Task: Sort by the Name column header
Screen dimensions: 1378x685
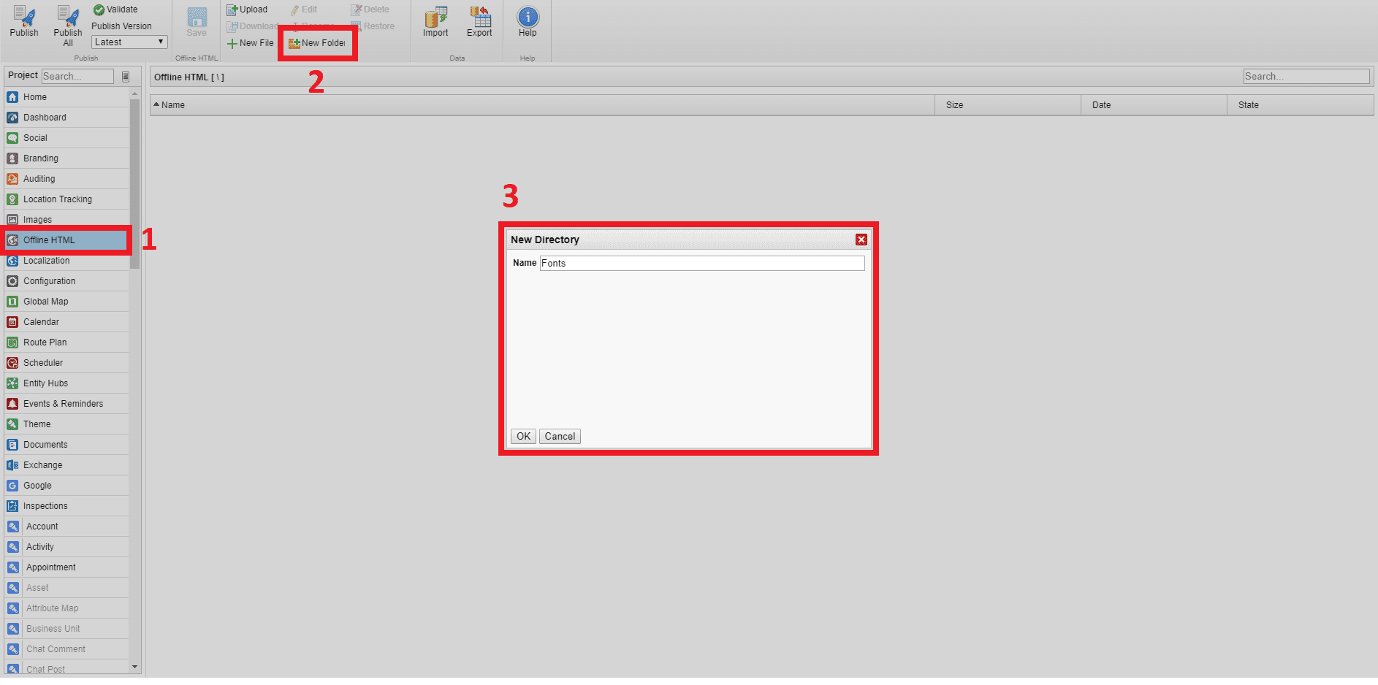Action: 174,104
